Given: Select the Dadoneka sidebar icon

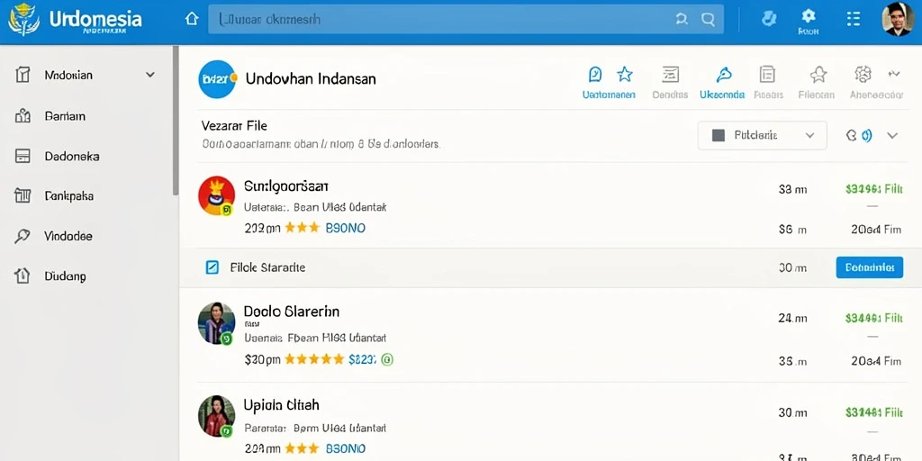Looking at the screenshot, I should coord(23,156).
